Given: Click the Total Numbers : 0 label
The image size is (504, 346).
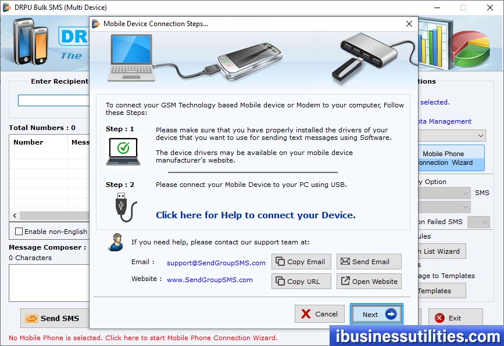Looking at the screenshot, I should pyautogui.click(x=42, y=128).
